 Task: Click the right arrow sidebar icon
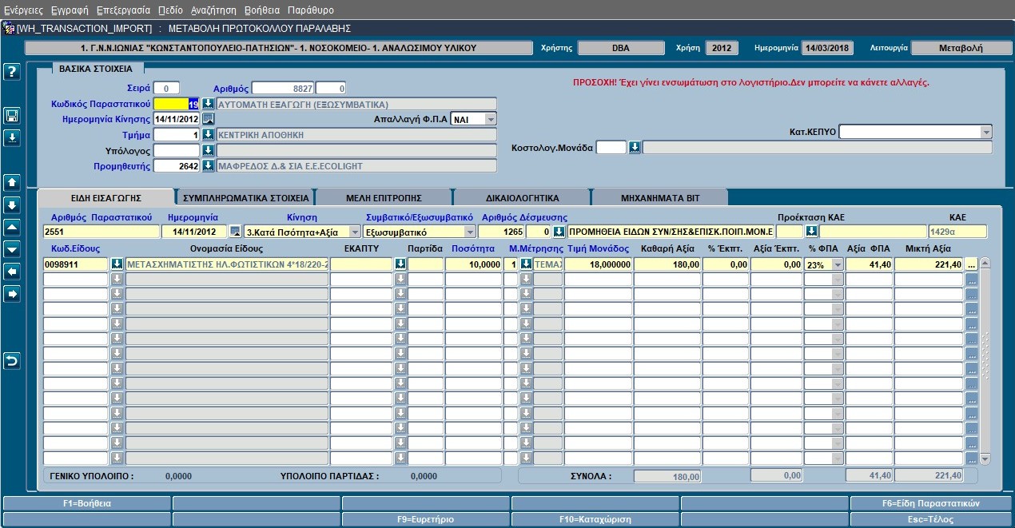pyautogui.click(x=11, y=294)
